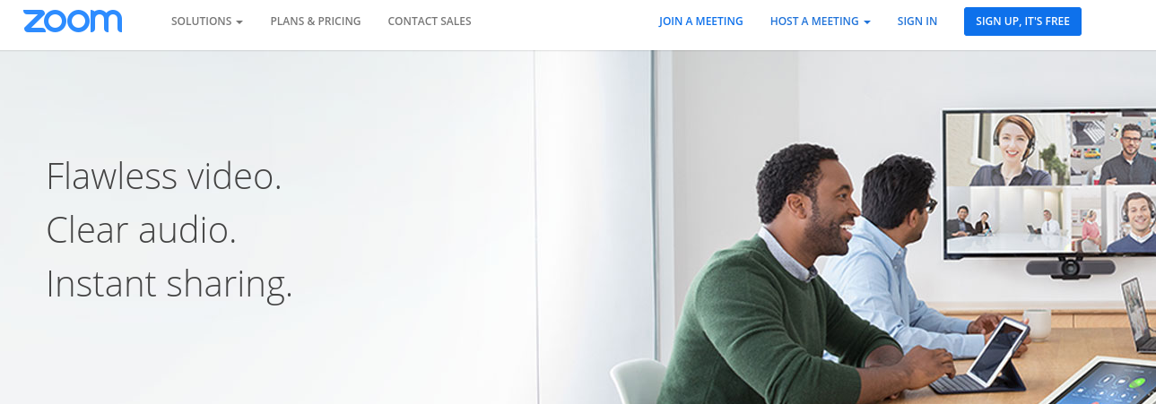Click the caret next to Host a Meeting
The height and width of the screenshot is (404, 1156).
(x=867, y=22)
